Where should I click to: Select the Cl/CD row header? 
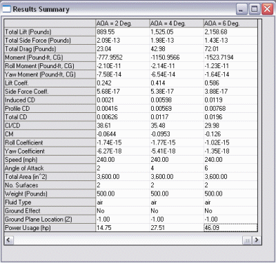[50, 125]
